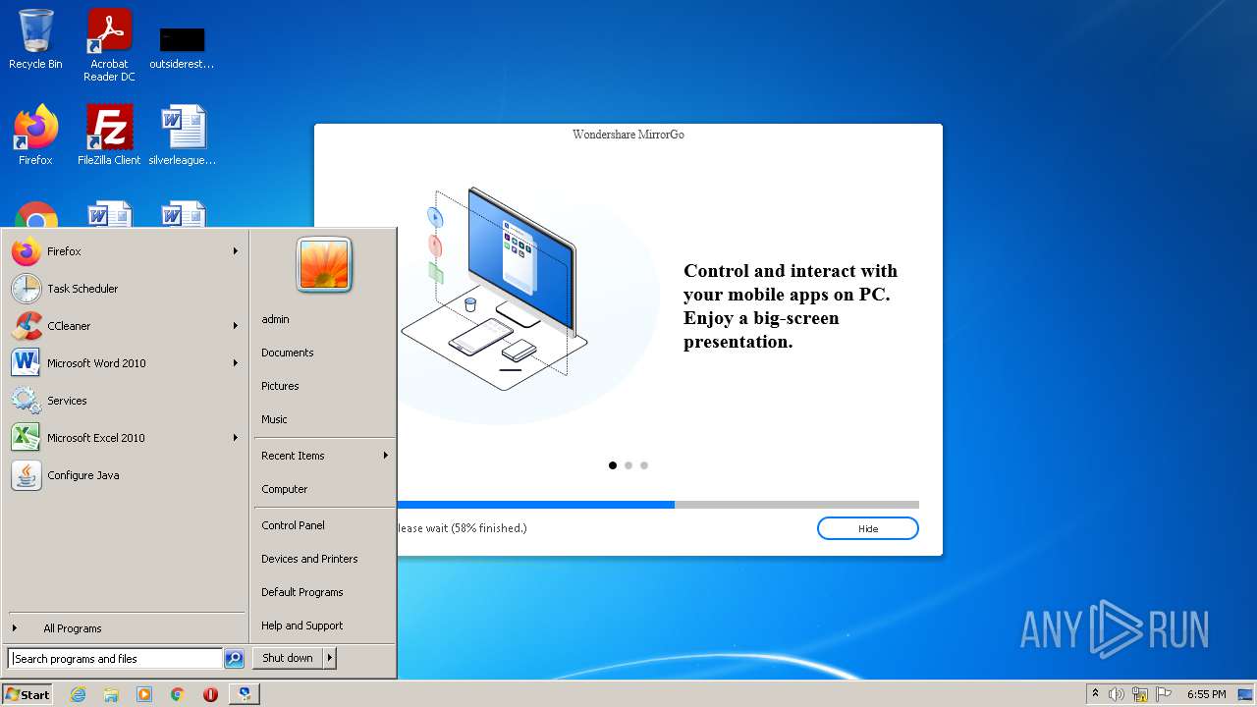Open Music from Start menu
Image resolution: width=1257 pixels, height=707 pixels.
(x=324, y=419)
